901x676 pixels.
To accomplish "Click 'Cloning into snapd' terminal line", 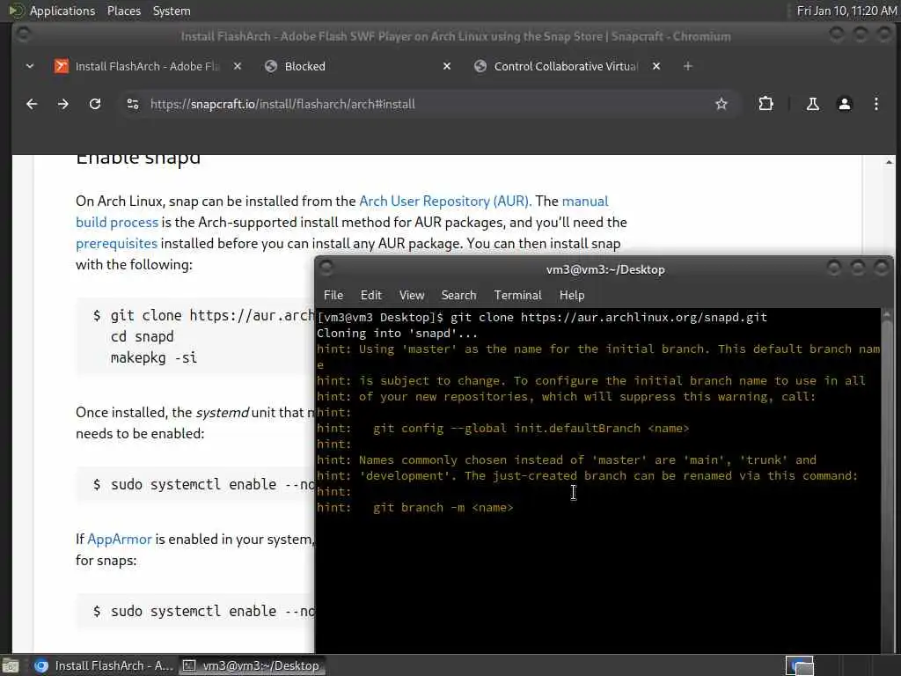I will 397,334.
